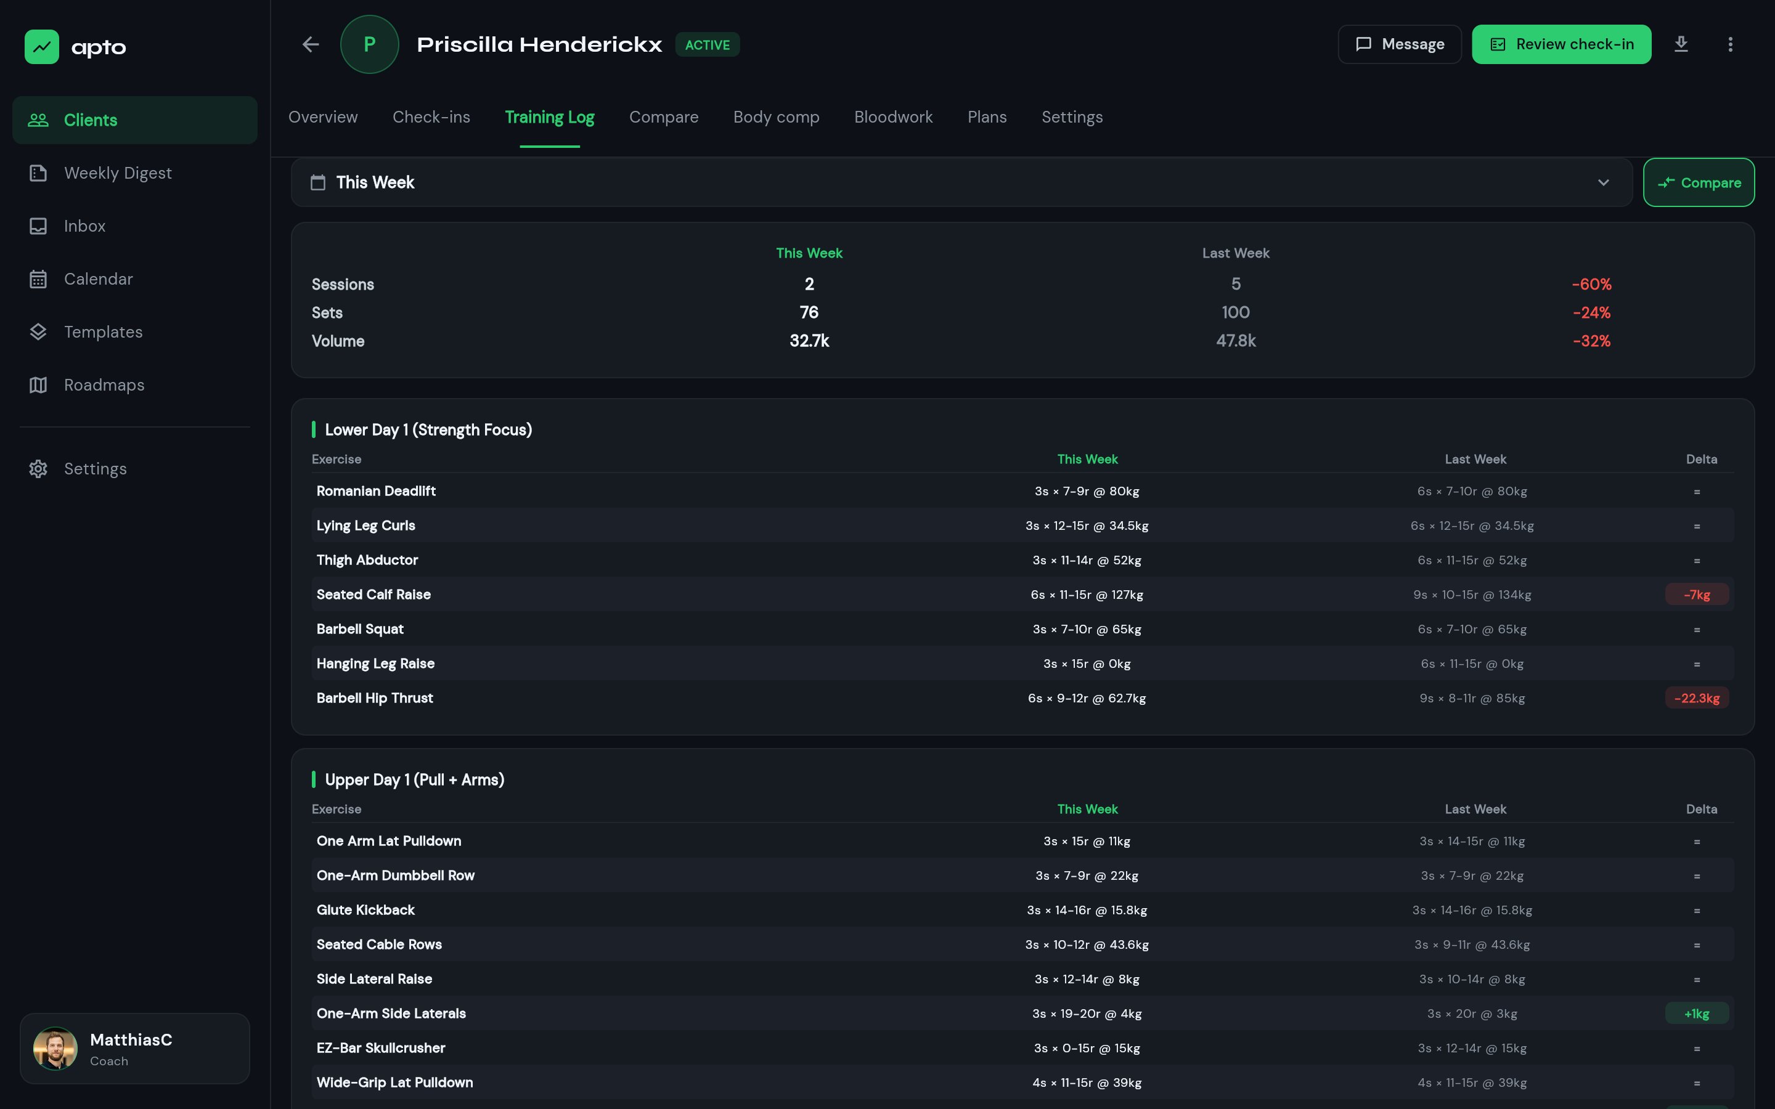Click the Priscilla avatar circle

[370, 45]
